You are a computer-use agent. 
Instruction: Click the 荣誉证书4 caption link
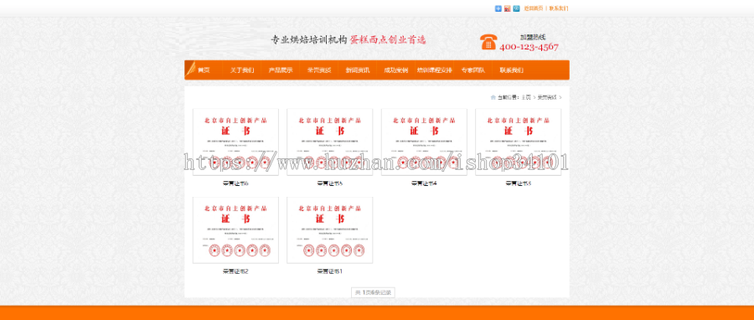coord(424,183)
